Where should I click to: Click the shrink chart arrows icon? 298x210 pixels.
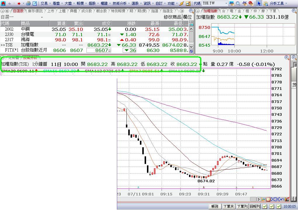(x=273, y=199)
